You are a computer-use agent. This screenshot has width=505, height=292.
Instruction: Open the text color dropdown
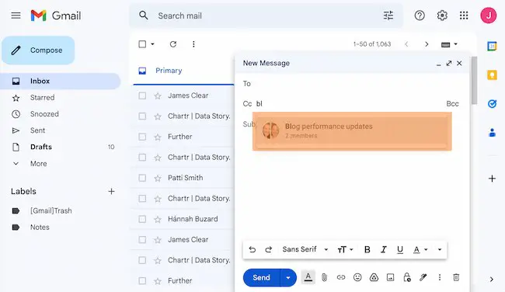click(x=420, y=249)
